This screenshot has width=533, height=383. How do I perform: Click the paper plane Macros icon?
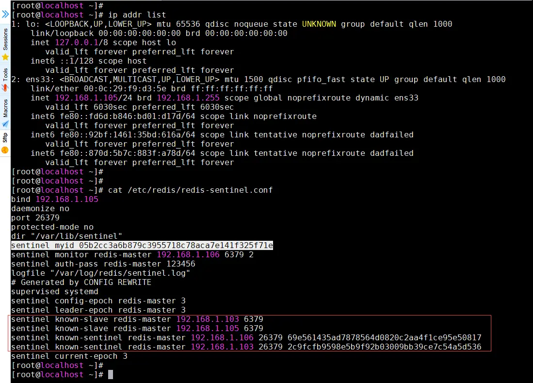[5, 124]
